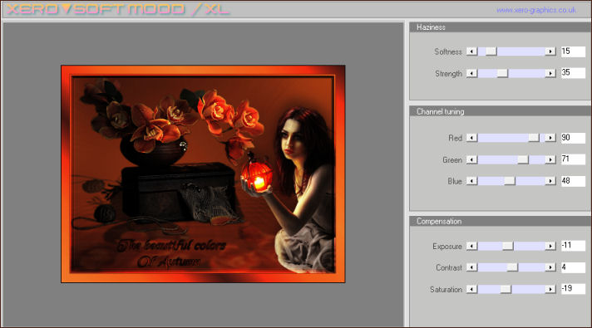Click the Blue slider thumb
This screenshot has height=328, width=592.
[510, 181]
